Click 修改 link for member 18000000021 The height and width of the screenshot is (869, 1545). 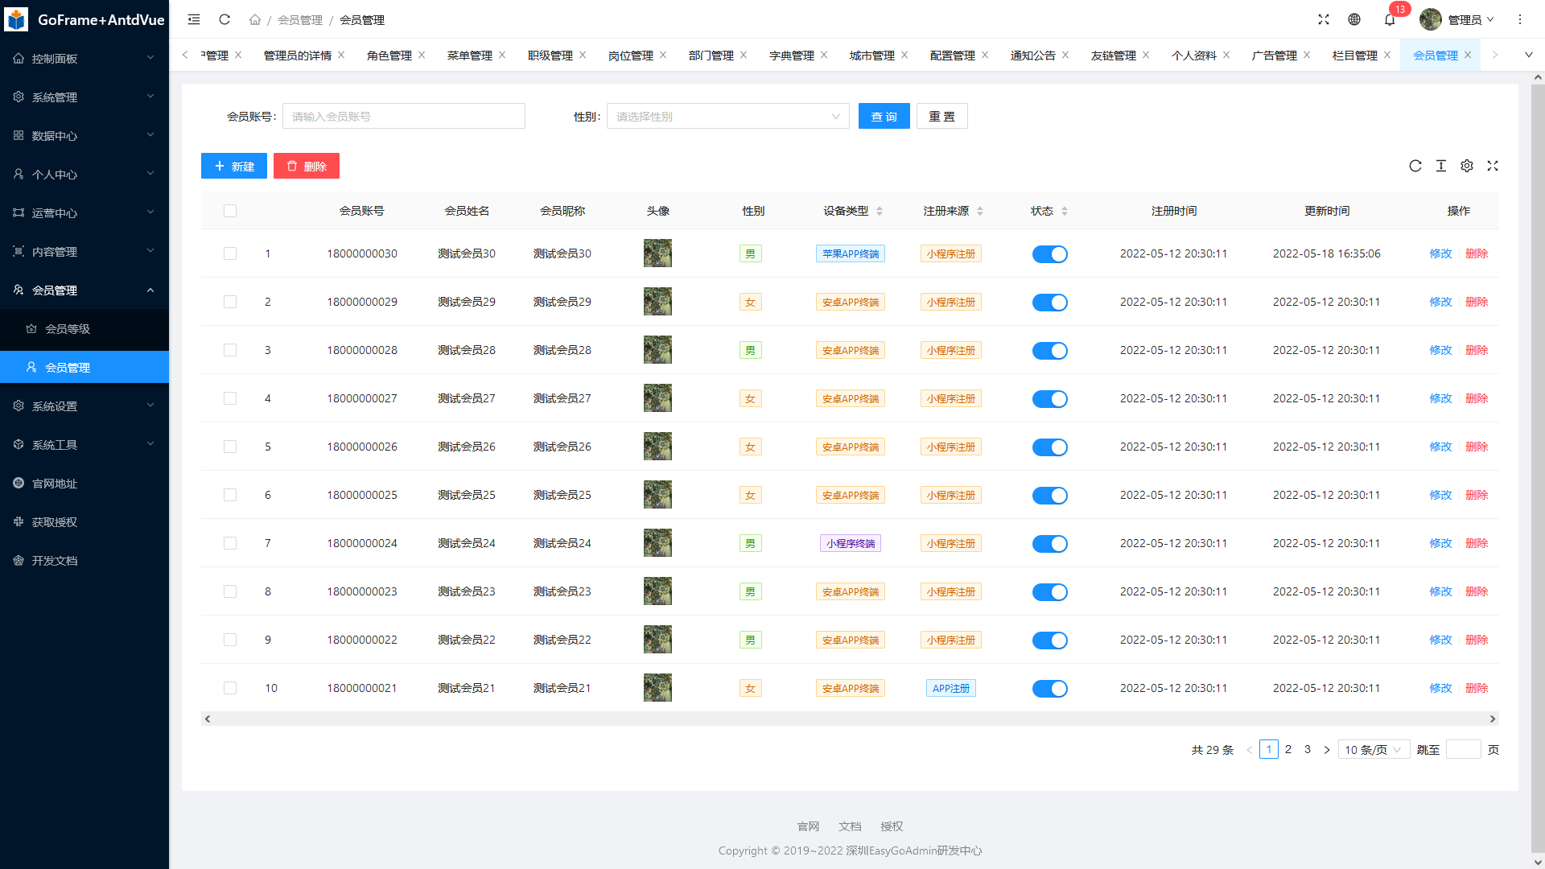pyautogui.click(x=1440, y=688)
